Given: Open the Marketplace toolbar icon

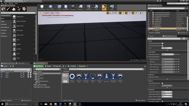Looking at the screenshot, I should (66, 7).
